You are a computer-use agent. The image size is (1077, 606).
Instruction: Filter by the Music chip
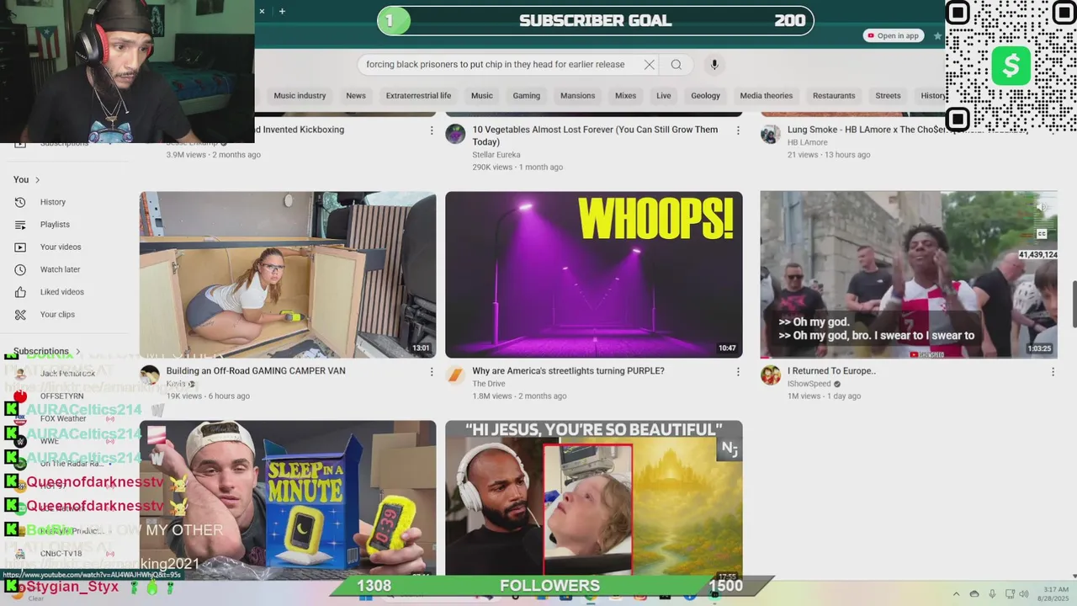(x=482, y=96)
